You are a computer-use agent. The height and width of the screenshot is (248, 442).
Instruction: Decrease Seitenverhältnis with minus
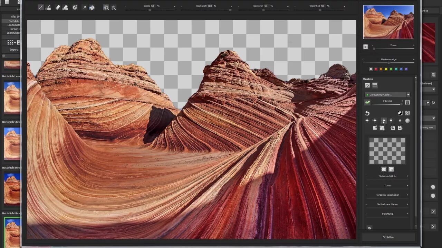click(x=367, y=176)
